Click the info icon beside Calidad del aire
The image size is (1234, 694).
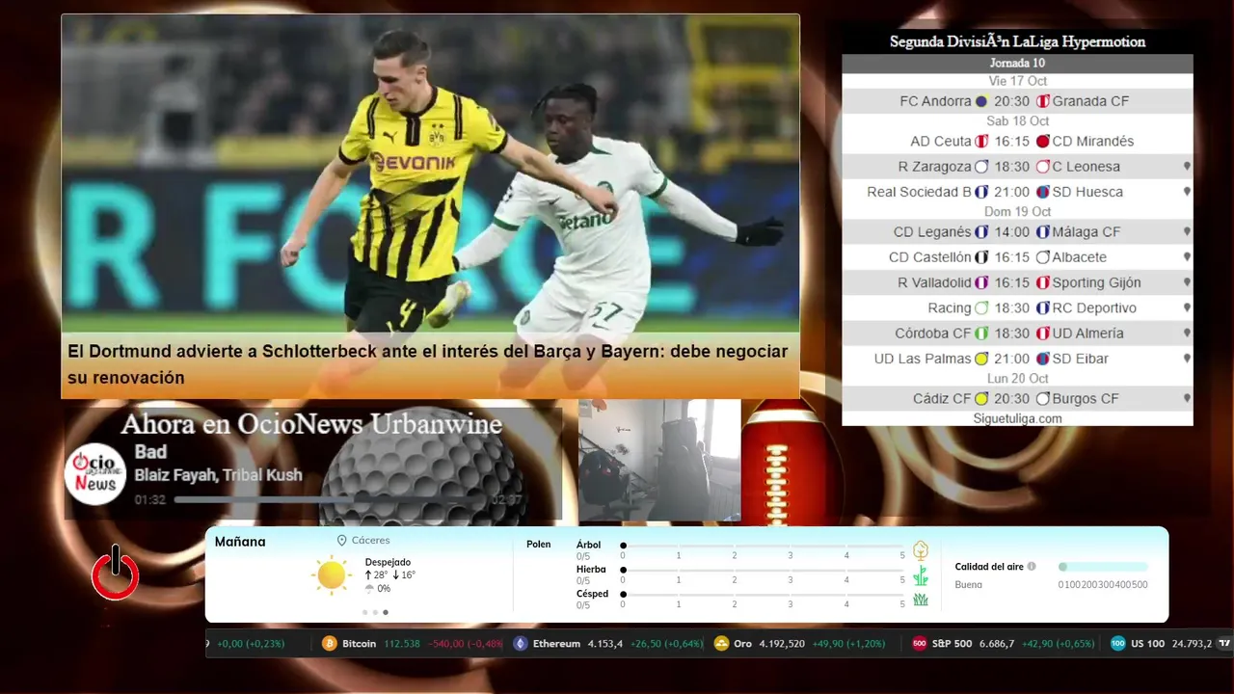pos(1032,567)
